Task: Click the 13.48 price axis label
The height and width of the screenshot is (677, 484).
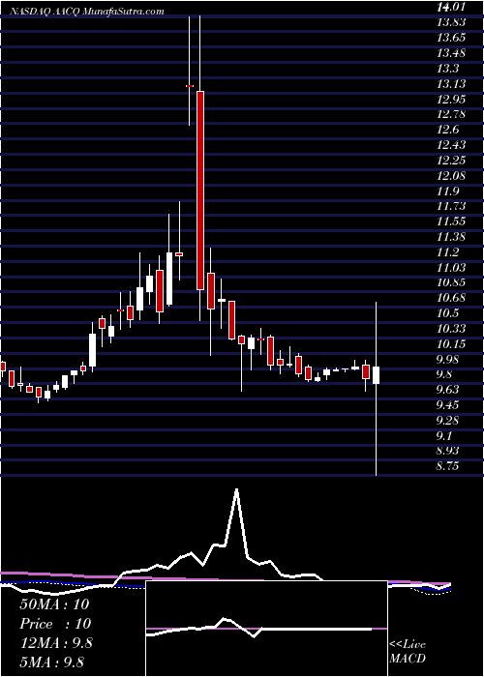Action: tap(451, 53)
